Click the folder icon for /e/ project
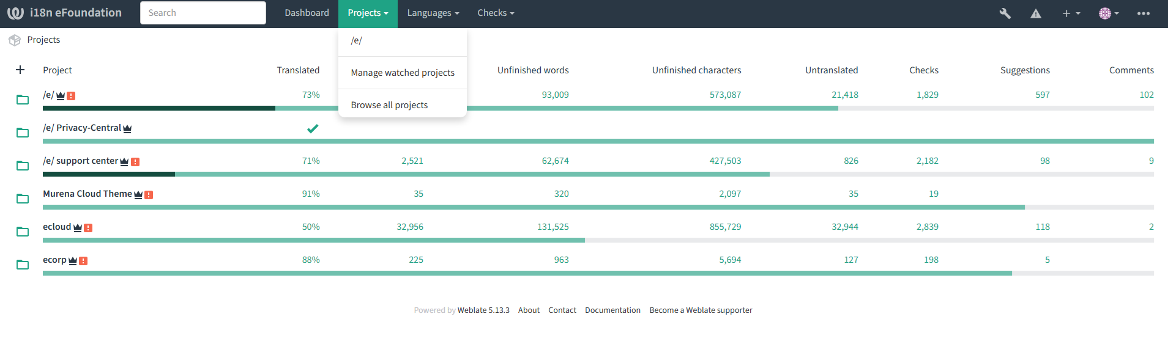This screenshot has height=363, width=1168. pos(23,100)
